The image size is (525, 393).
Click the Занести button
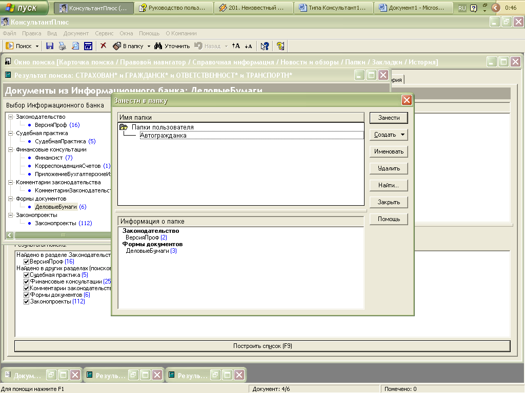[x=389, y=118]
